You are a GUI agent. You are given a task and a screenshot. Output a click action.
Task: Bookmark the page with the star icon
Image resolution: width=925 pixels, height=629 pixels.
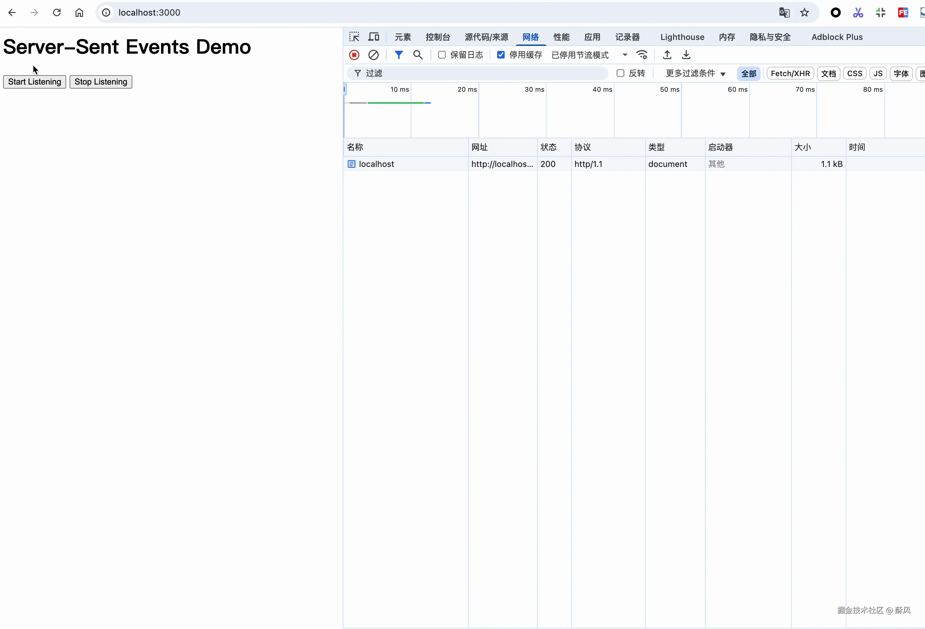coord(805,13)
